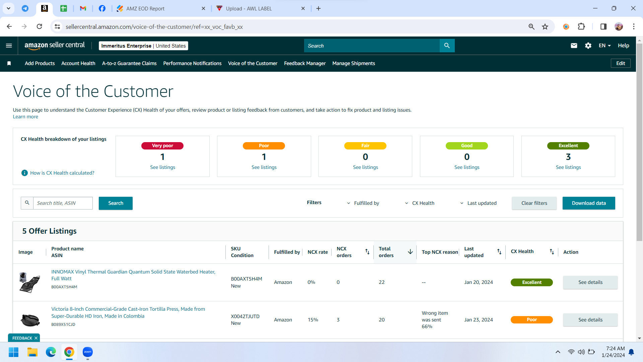Image resolution: width=643 pixels, height=362 pixels.
Task: Open Performance Notifications
Action: coord(192,63)
